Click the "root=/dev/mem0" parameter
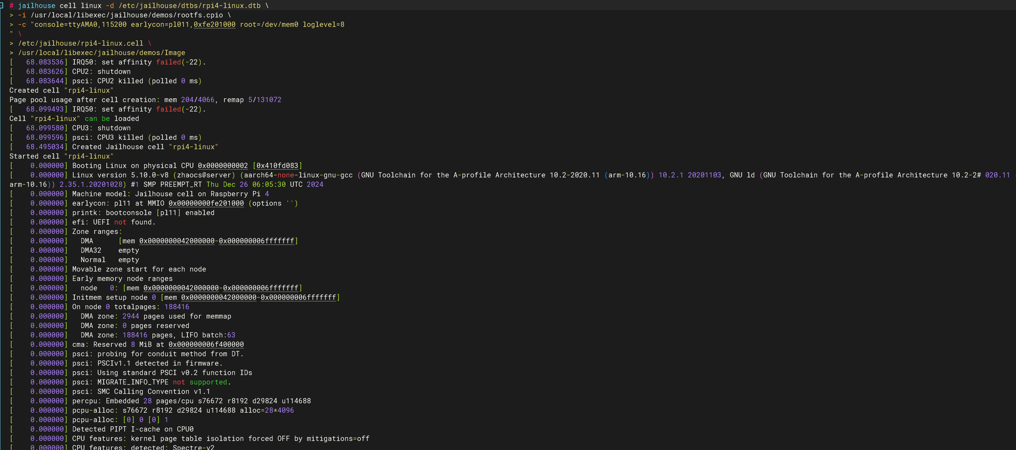This screenshot has width=1016, height=450. pos(269,24)
